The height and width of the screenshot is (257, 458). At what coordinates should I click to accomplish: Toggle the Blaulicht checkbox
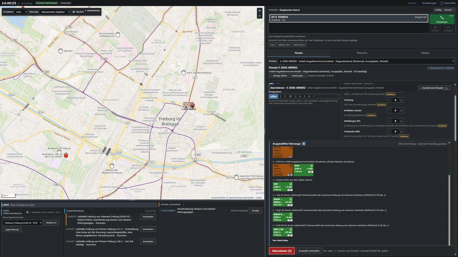click(74, 12)
